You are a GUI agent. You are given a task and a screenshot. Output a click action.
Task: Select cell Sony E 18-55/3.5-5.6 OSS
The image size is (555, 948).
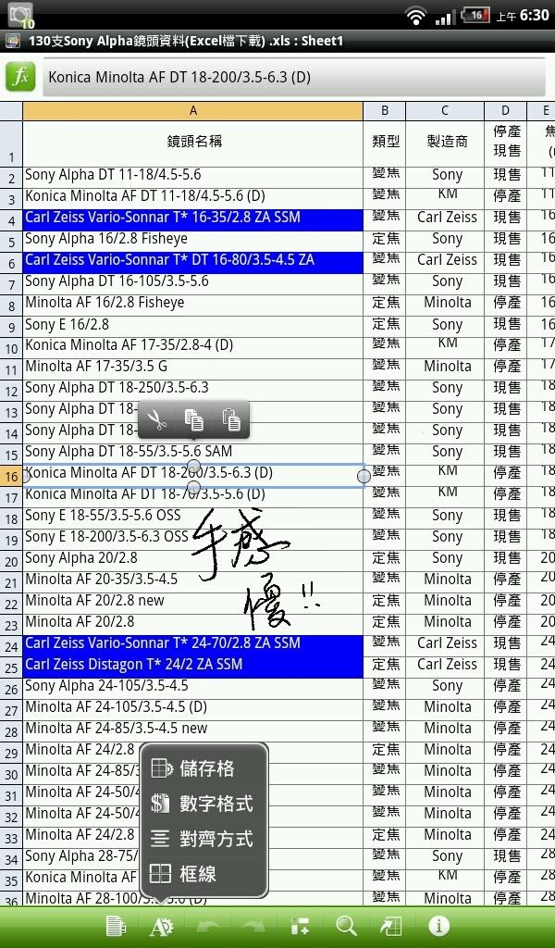point(193,517)
